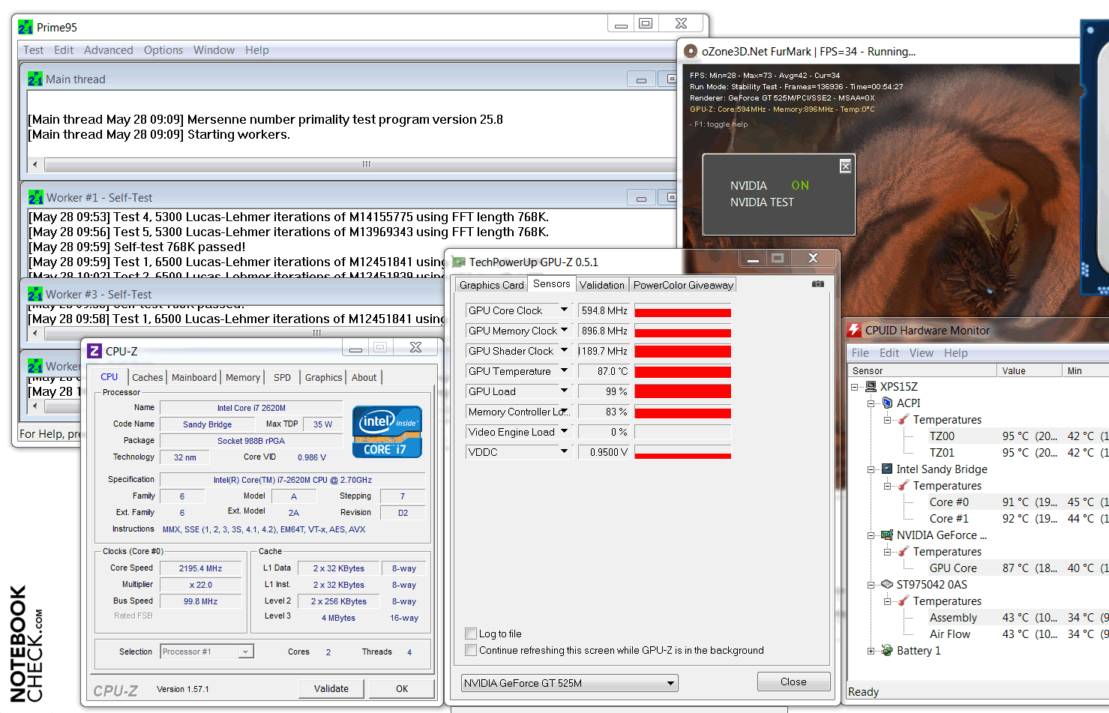Click the Sensor column header
The width and height of the screenshot is (1109, 713).
[922, 371]
